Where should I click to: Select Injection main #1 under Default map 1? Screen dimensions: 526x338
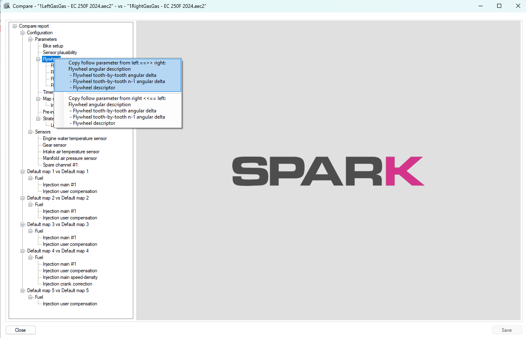click(x=59, y=185)
